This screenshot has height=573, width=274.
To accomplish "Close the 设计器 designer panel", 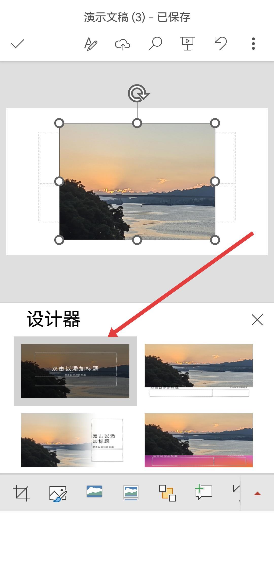I will click(257, 320).
